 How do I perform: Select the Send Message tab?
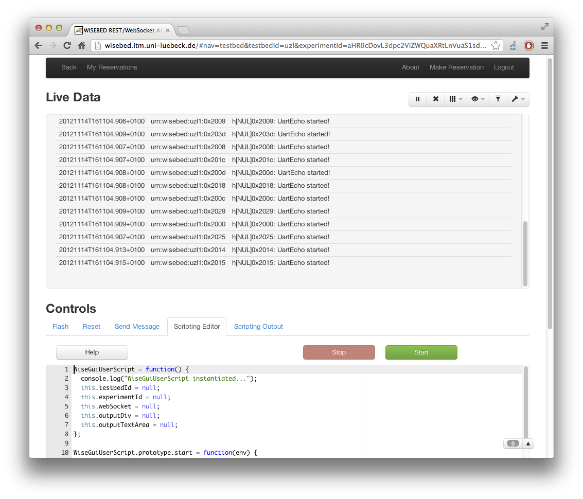137,327
